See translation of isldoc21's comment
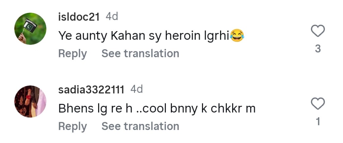This screenshot has width=343, height=143. [140, 54]
